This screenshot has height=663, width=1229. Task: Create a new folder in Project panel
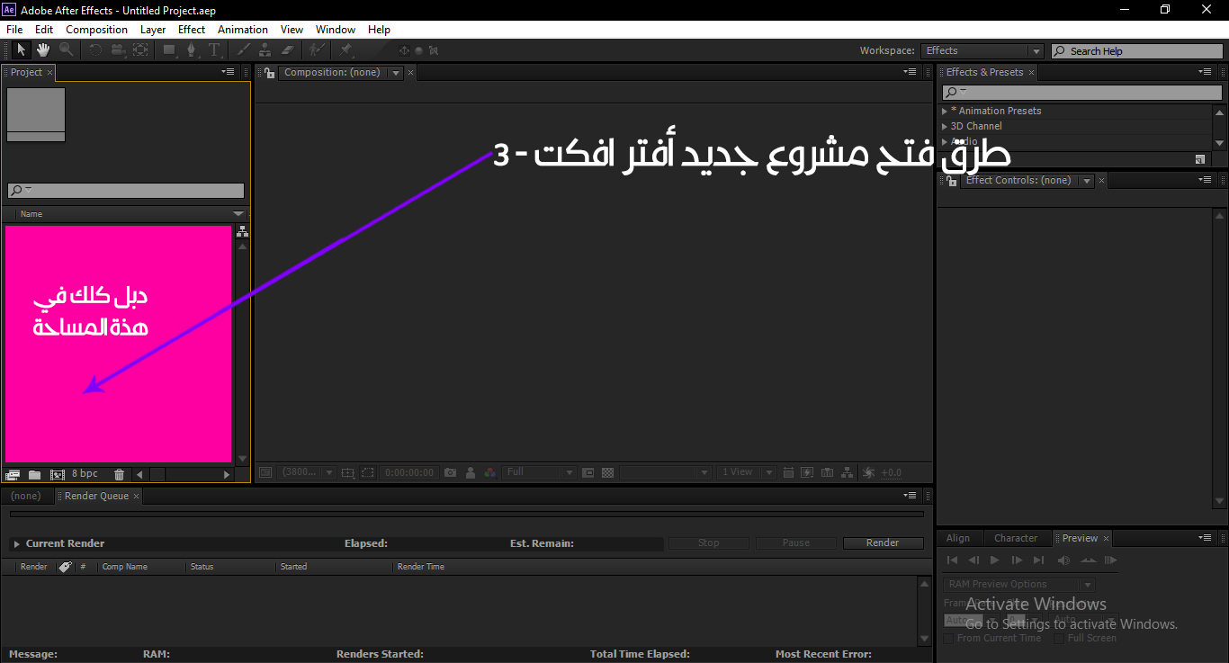[x=35, y=474]
